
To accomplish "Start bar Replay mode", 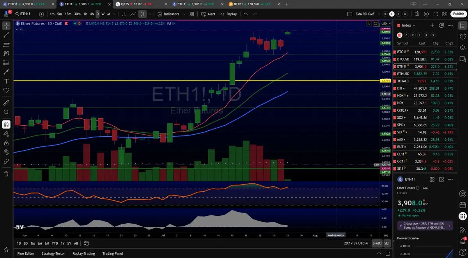I will (228, 14).
